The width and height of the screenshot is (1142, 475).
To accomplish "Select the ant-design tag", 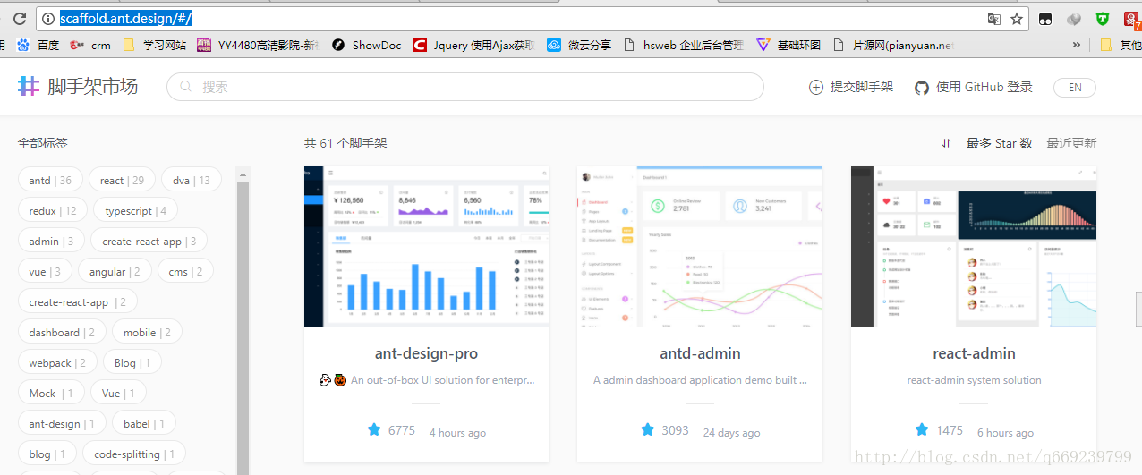I will [62, 423].
